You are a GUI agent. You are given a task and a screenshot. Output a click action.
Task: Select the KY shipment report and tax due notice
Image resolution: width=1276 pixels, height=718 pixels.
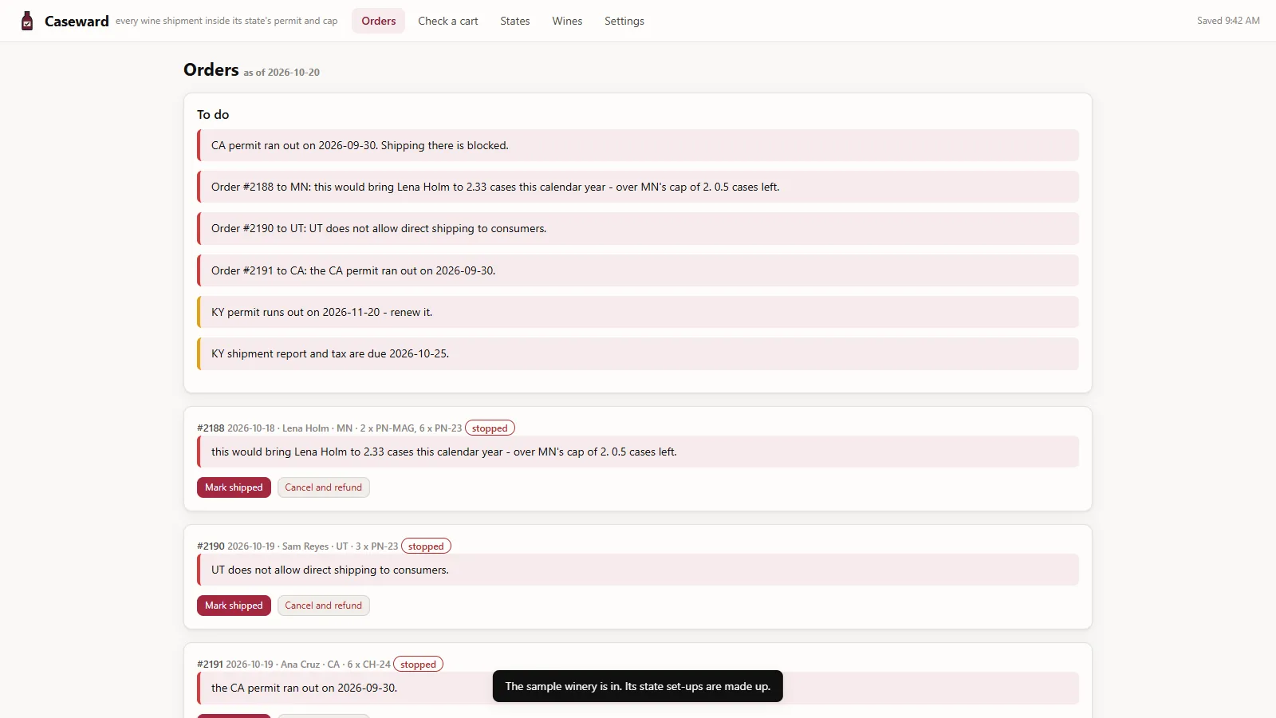pyautogui.click(x=638, y=353)
